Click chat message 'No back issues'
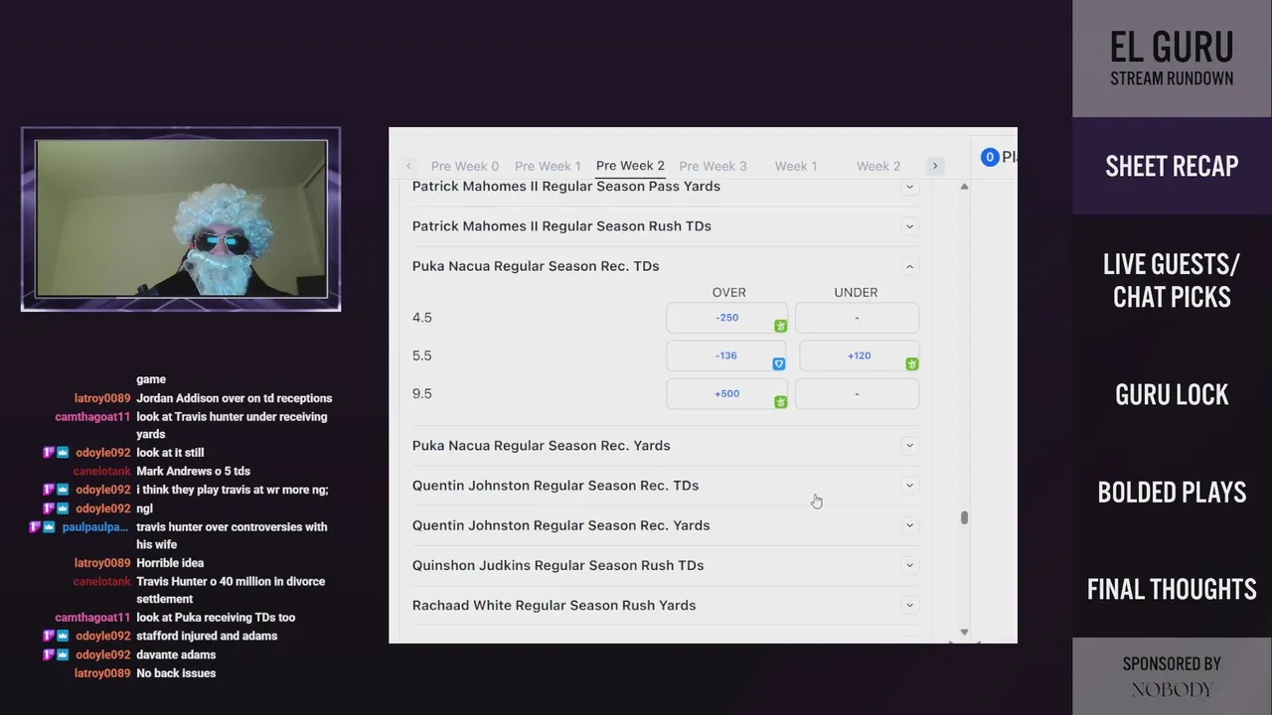 [176, 673]
